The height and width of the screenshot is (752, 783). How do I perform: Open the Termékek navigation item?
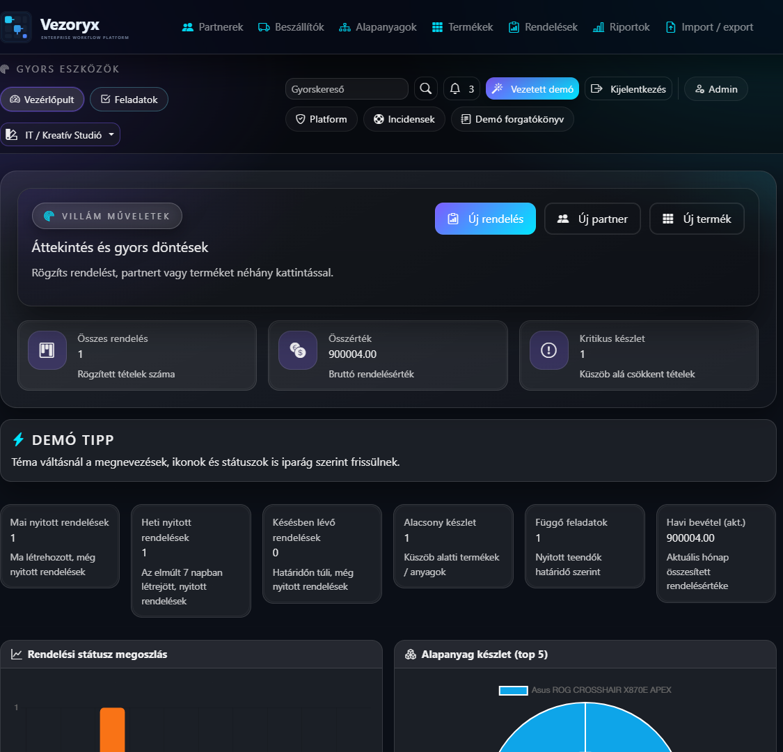(462, 27)
